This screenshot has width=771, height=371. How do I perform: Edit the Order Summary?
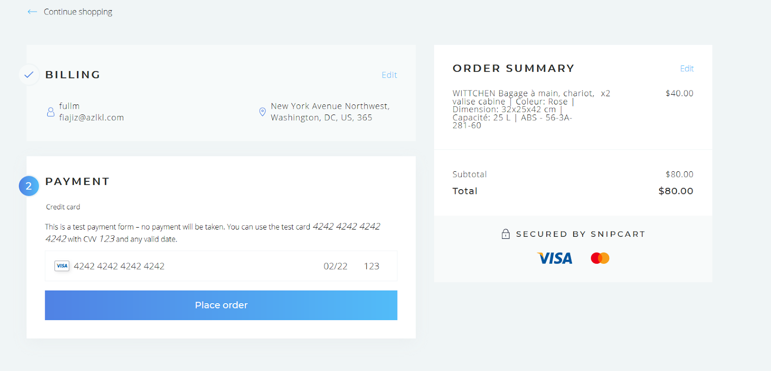687,68
